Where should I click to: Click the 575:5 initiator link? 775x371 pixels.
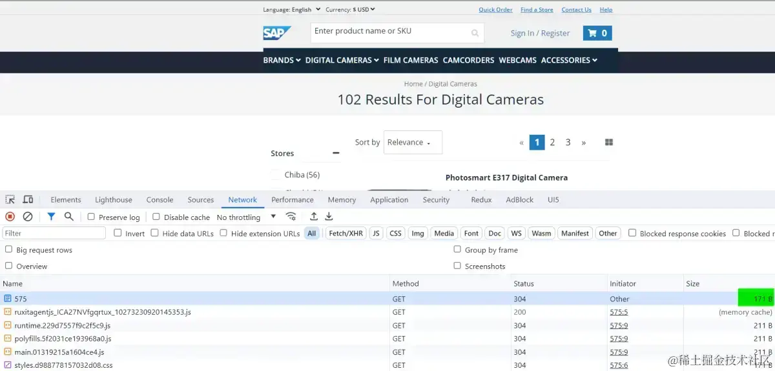pos(619,312)
